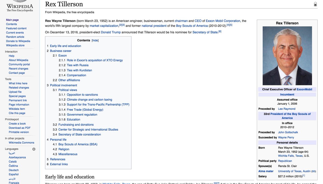Open Wichita Falls birthplace link in infobox
This screenshot has width=323, height=184.
(x=286, y=156)
